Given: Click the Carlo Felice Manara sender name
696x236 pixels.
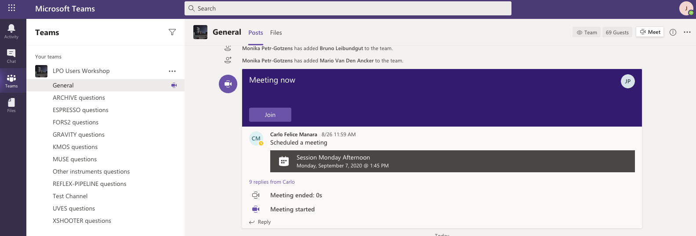Looking at the screenshot, I should tap(294, 134).
